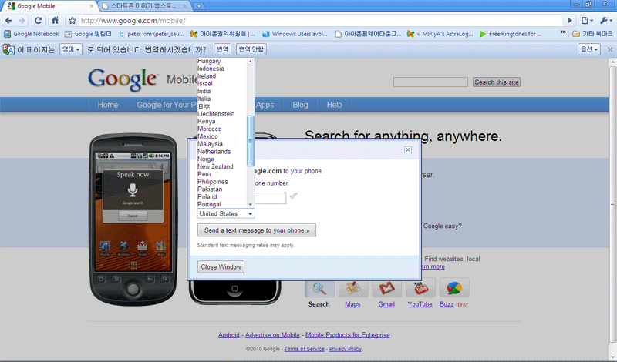Open Blog in site navigation
The height and width of the screenshot is (362, 617).
(x=300, y=105)
